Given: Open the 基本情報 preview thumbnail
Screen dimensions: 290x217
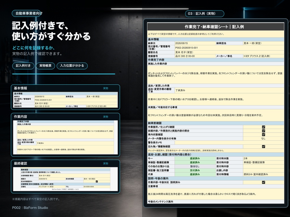Looking at the screenshot, I should (65, 100).
